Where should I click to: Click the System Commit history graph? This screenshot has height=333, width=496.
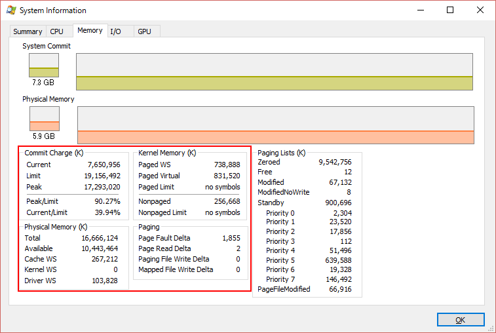[275, 72]
